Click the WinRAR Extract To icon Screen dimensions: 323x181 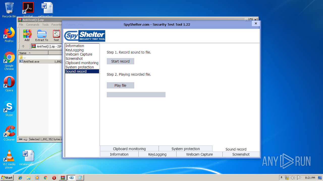coord(42,35)
